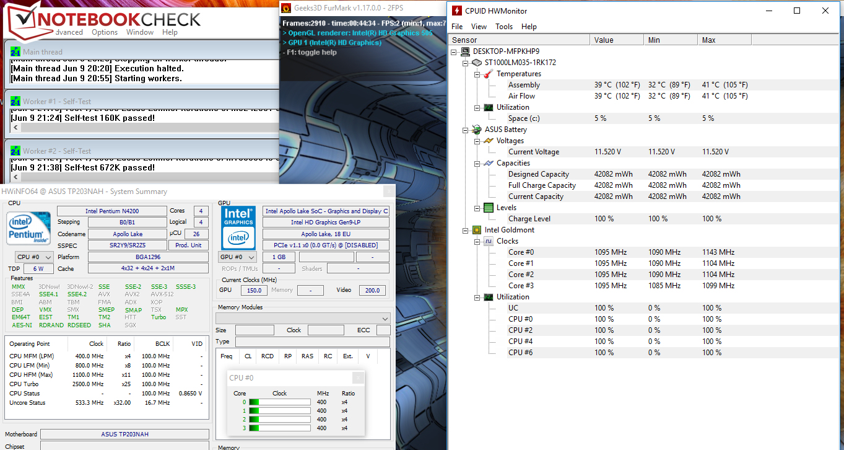Select the Full Charge Capacity row
Image resolution: width=844 pixels, height=450 pixels.
coord(644,185)
